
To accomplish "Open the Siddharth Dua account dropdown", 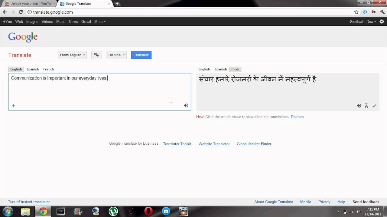I will pyautogui.click(x=363, y=22).
